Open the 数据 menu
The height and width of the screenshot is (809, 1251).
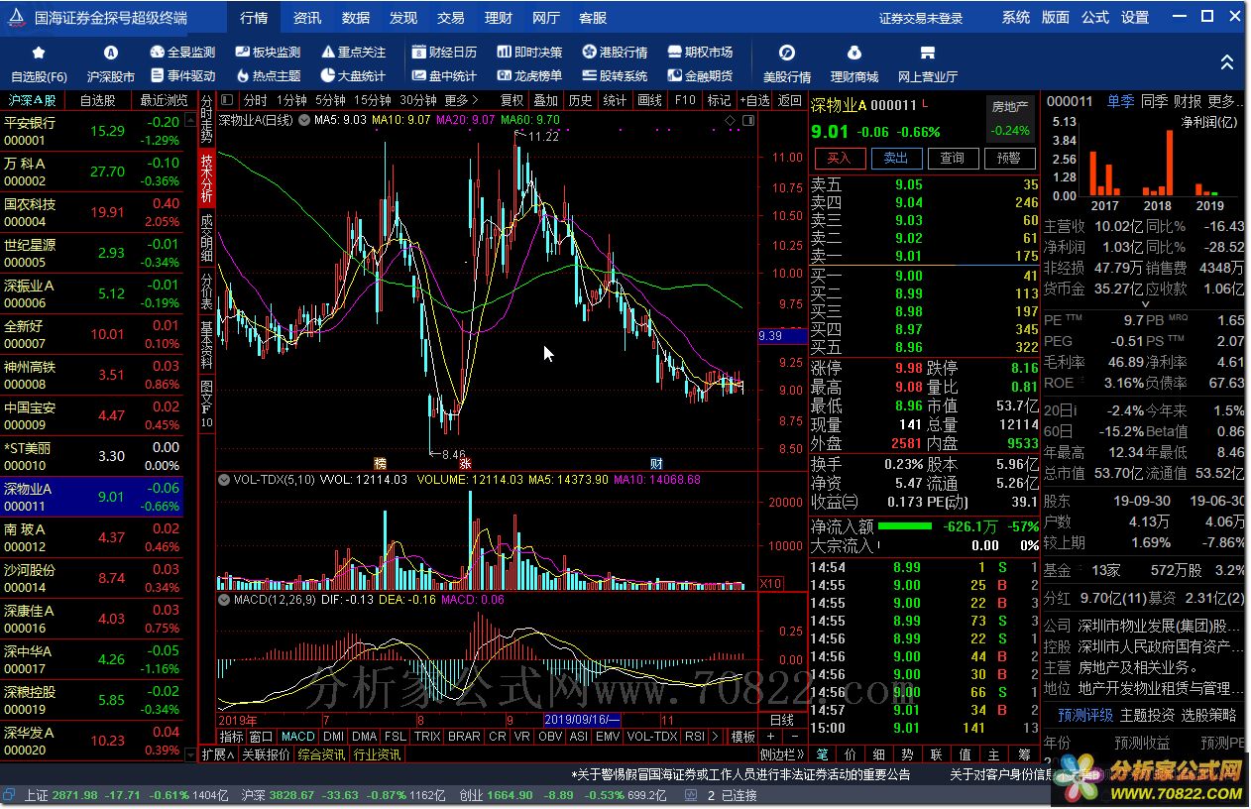click(356, 18)
